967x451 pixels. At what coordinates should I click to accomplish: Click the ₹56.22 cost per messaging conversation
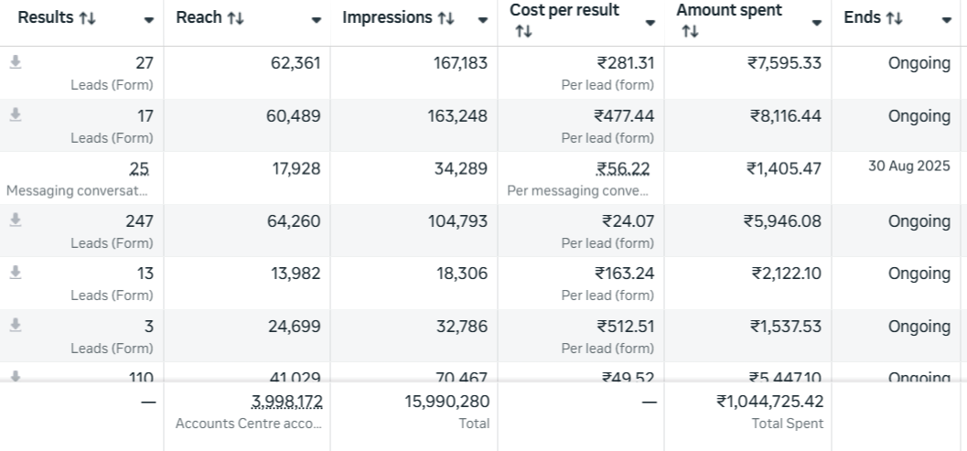[x=623, y=169]
